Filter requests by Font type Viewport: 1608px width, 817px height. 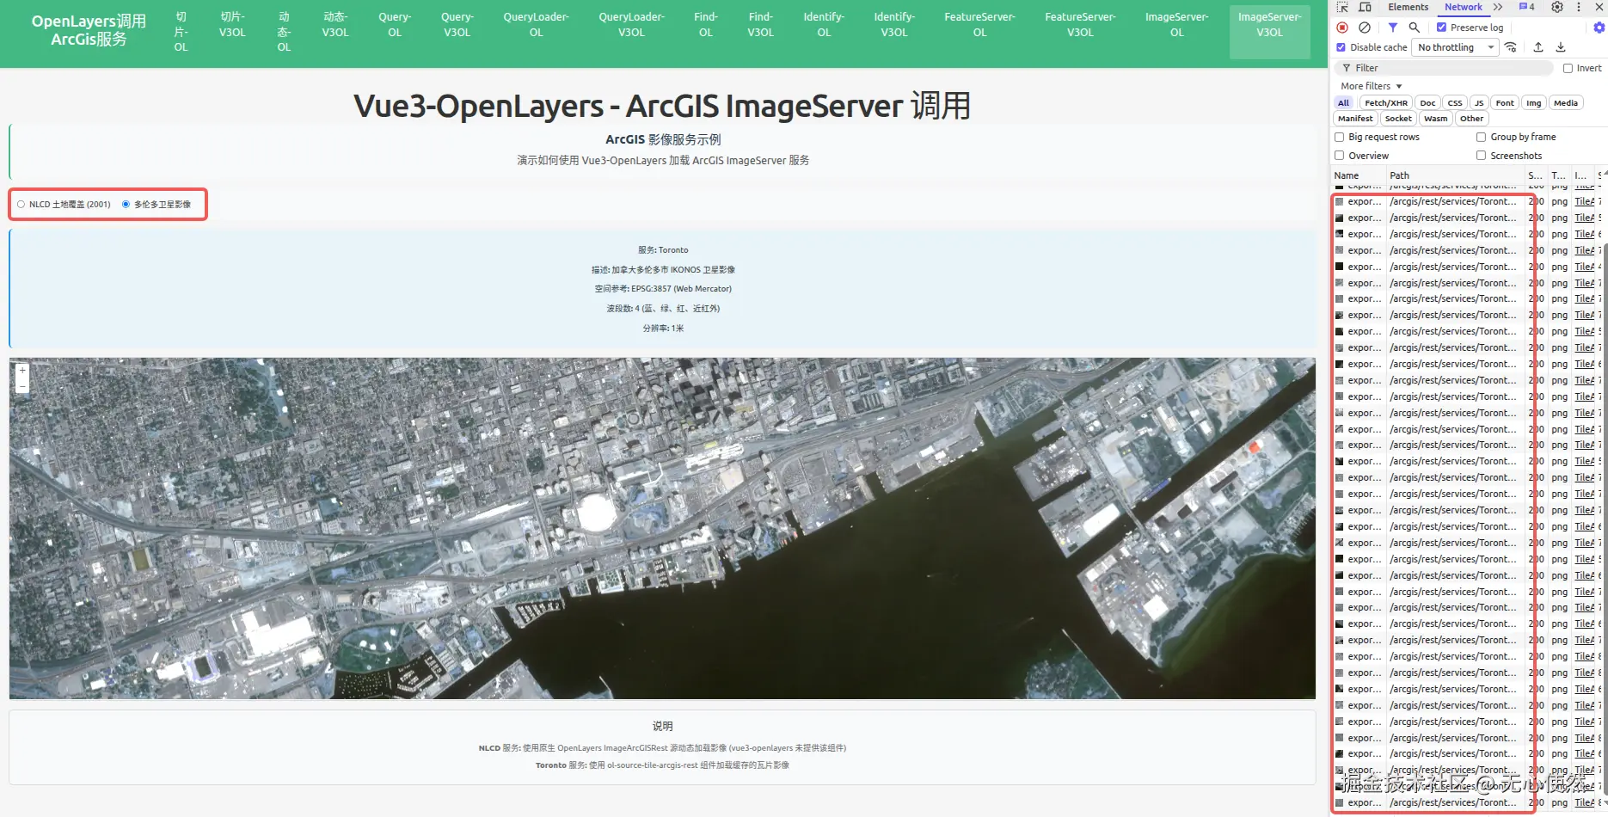click(x=1505, y=103)
